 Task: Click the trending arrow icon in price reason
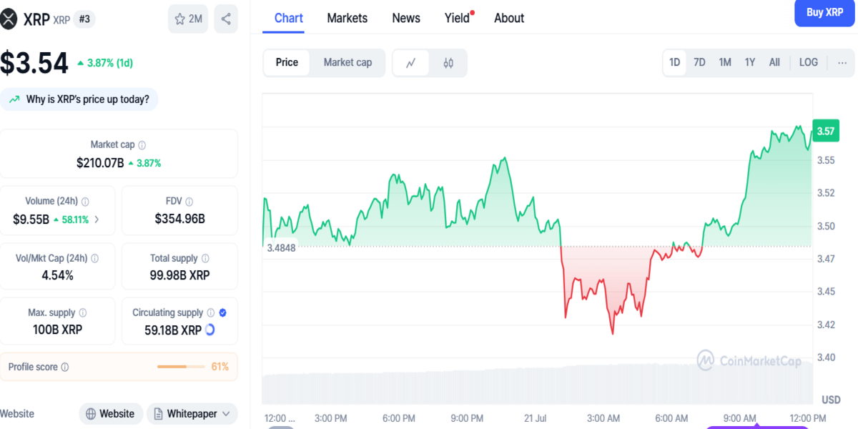point(14,99)
